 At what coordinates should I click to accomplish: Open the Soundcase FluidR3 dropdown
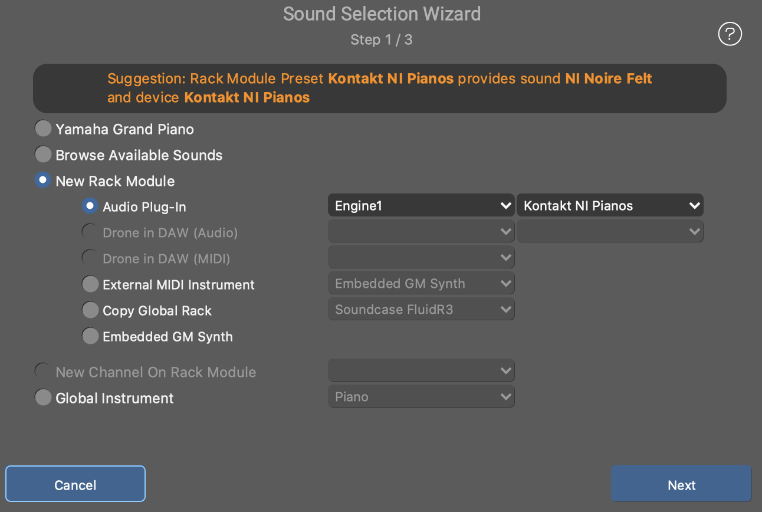pyautogui.click(x=421, y=310)
